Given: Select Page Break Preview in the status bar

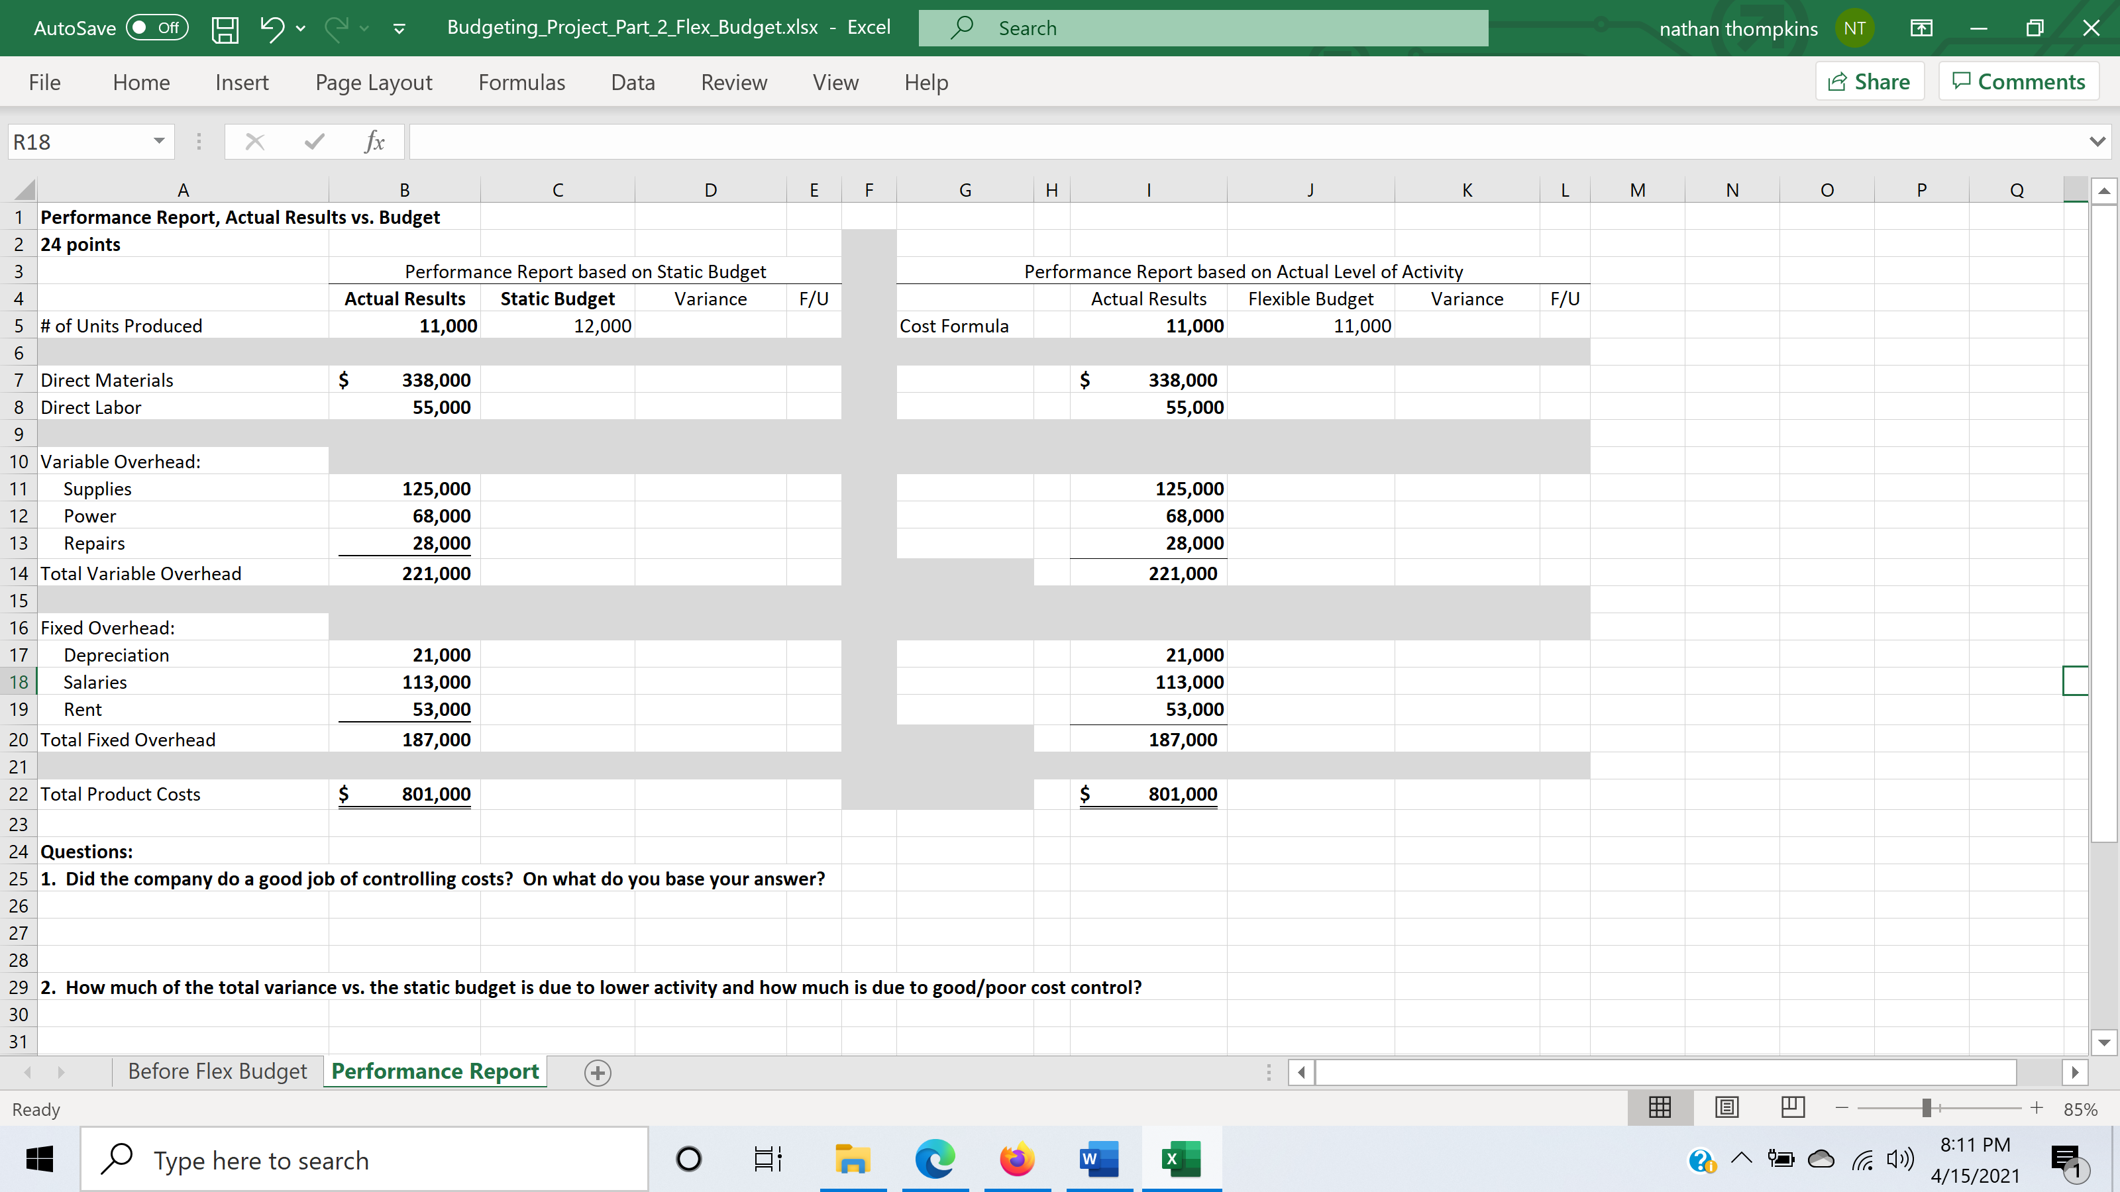Looking at the screenshot, I should 1793,1108.
